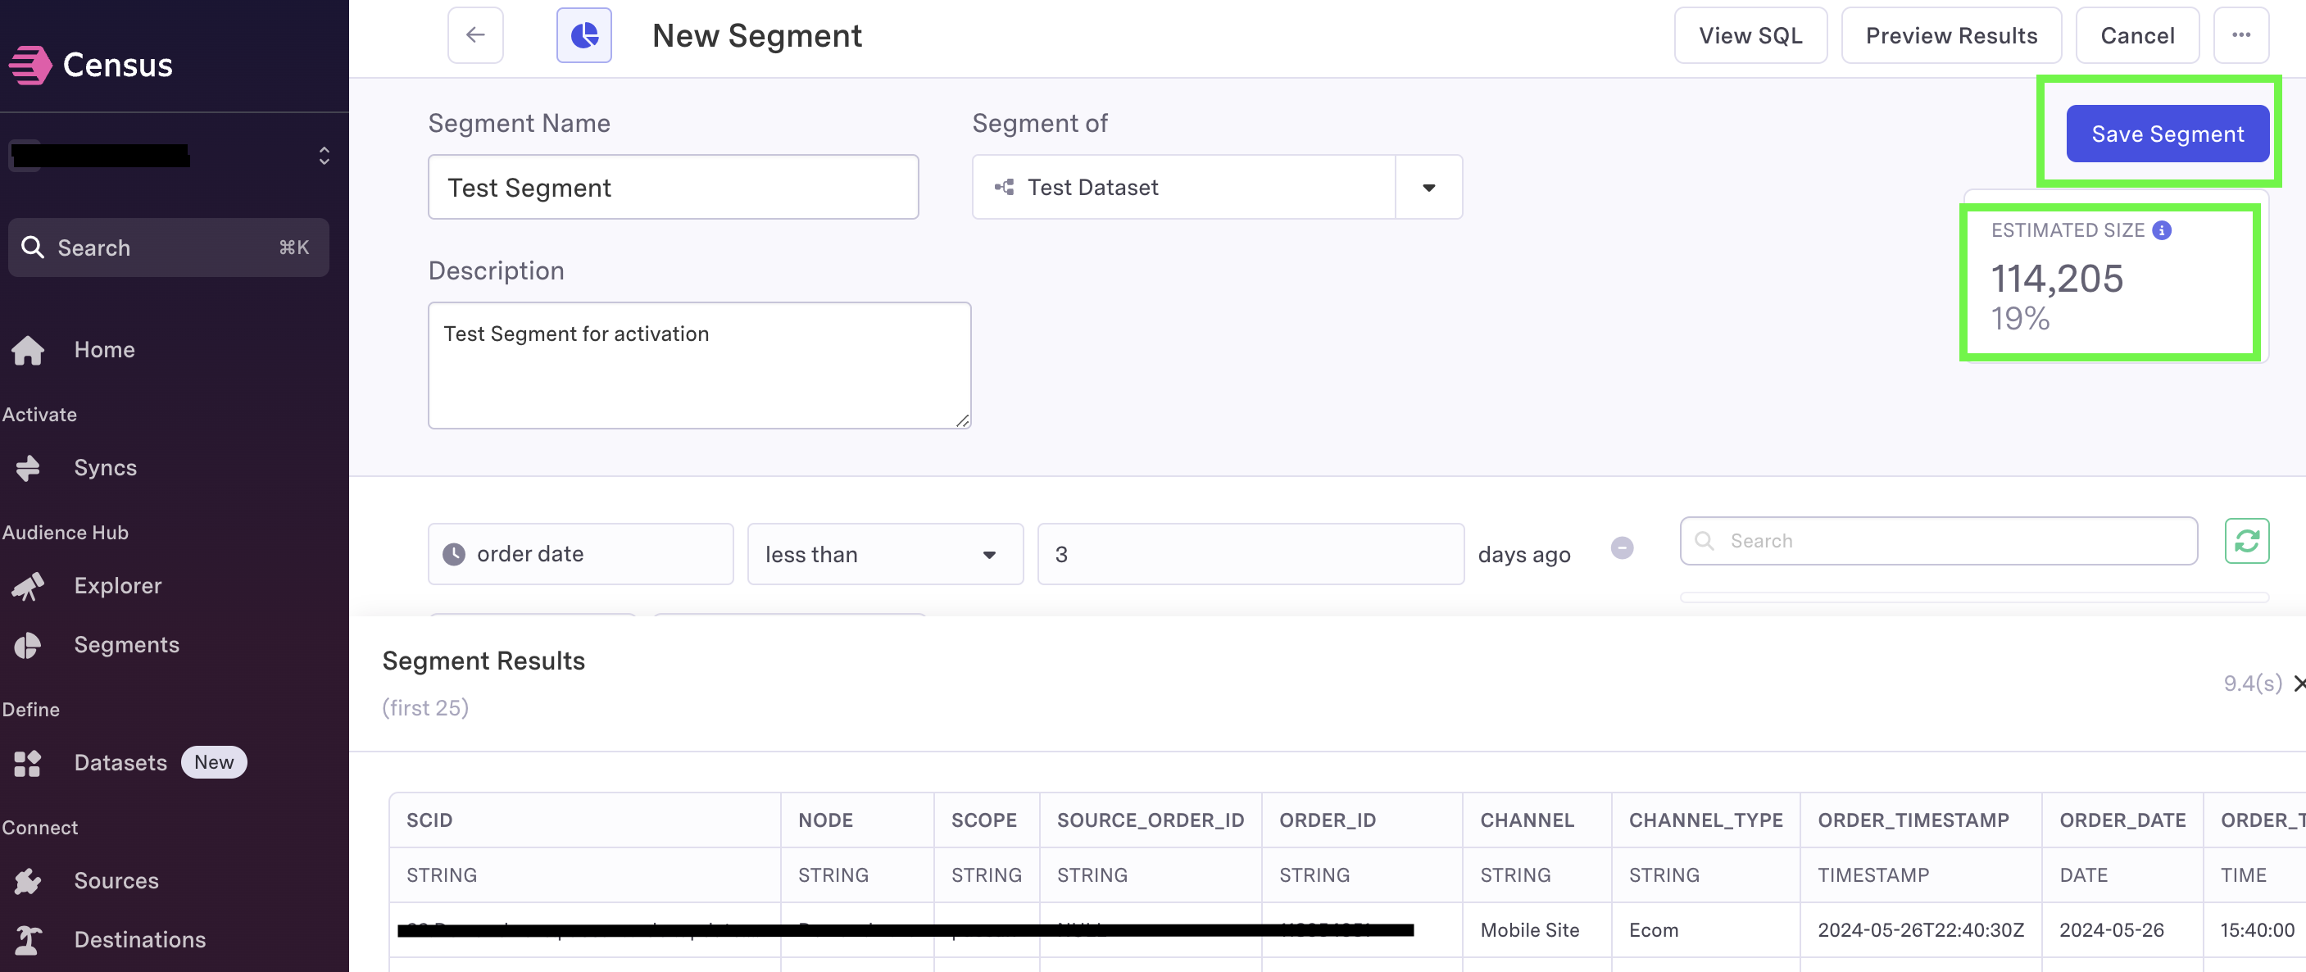The width and height of the screenshot is (2306, 972).
Task: Open the less than operator dropdown
Action: (884, 555)
